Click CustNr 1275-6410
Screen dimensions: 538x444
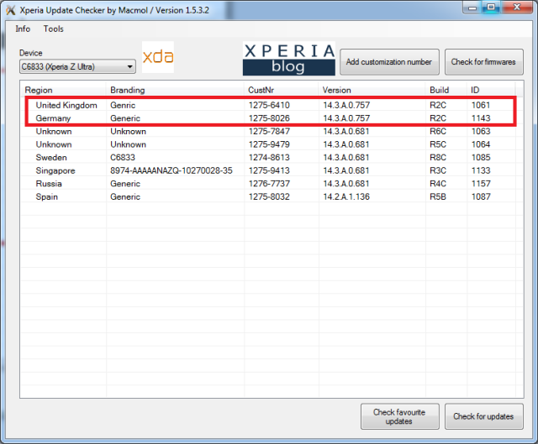coord(269,105)
